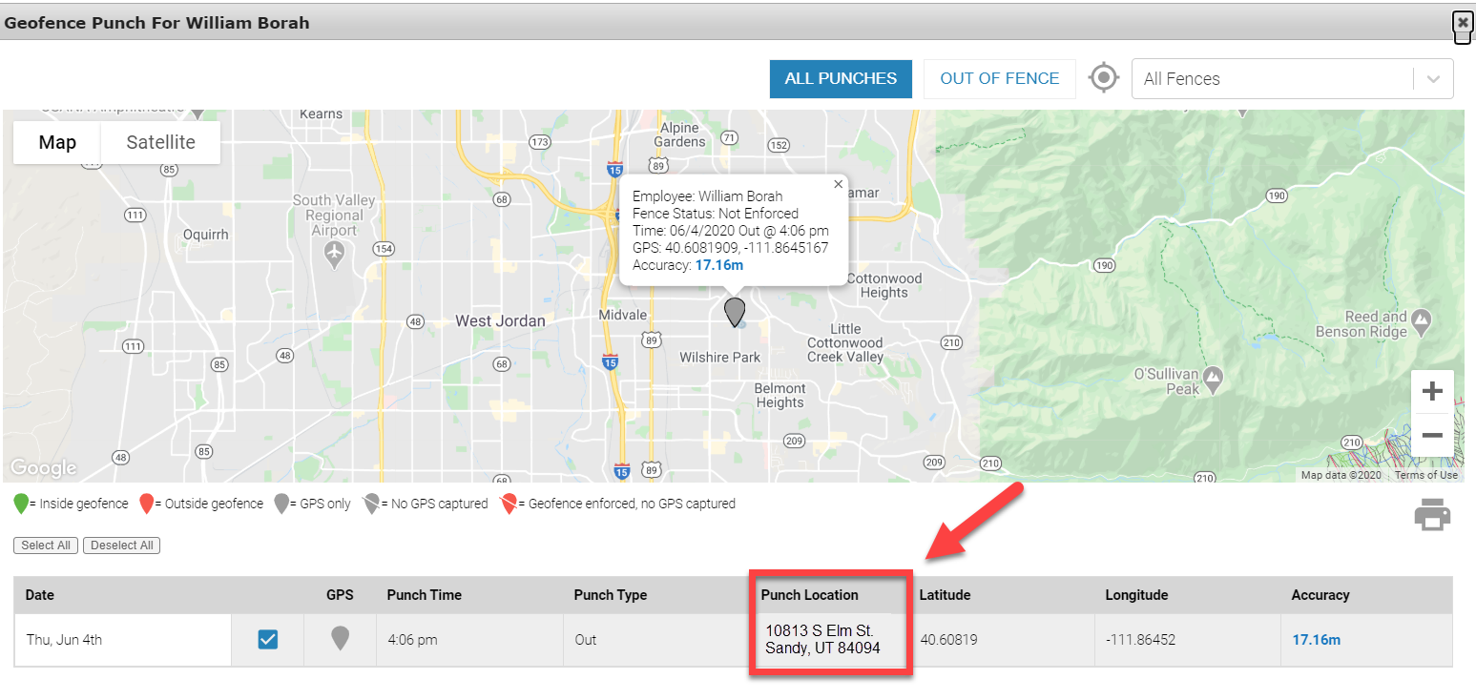The height and width of the screenshot is (700, 1476).
Task: Click the zoom in control on the map
Action: [x=1432, y=390]
